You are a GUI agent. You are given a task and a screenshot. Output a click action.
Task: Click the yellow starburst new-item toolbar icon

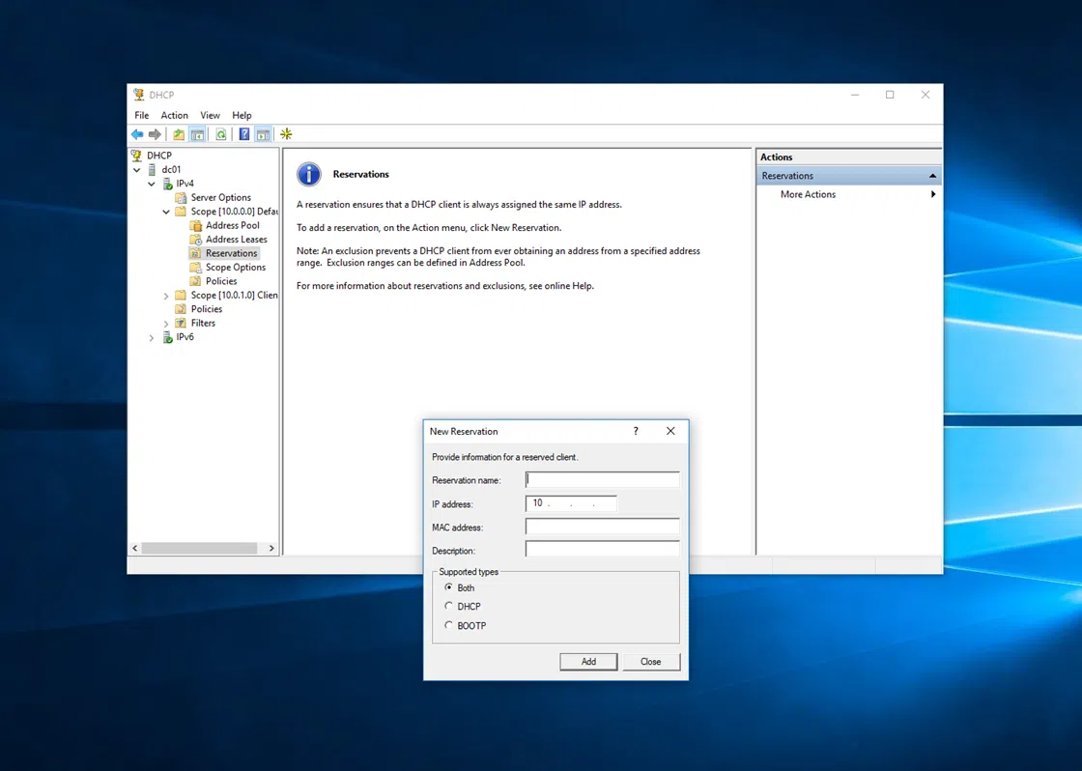pyautogui.click(x=285, y=134)
